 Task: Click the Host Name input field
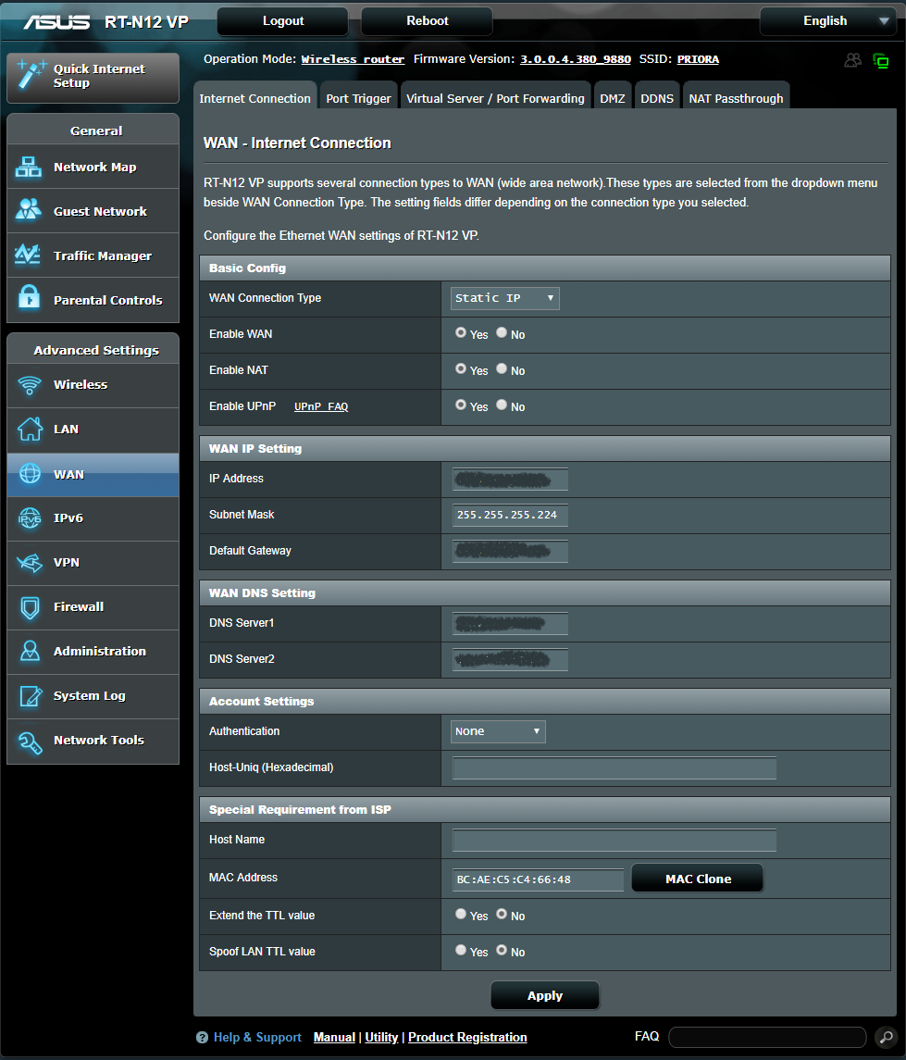pyautogui.click(x=614, y=841)
